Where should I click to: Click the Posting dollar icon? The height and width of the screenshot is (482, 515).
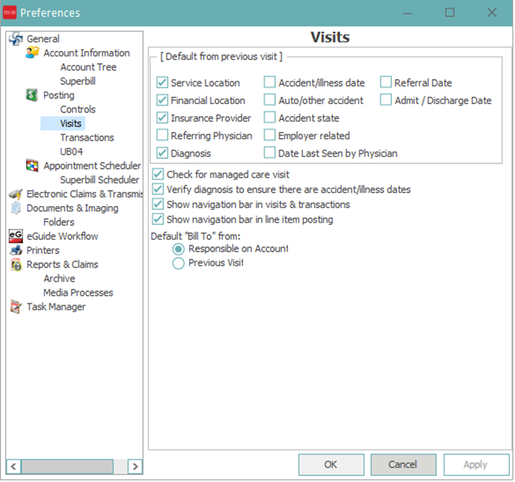pyautogui.click(x=33, y=96)
